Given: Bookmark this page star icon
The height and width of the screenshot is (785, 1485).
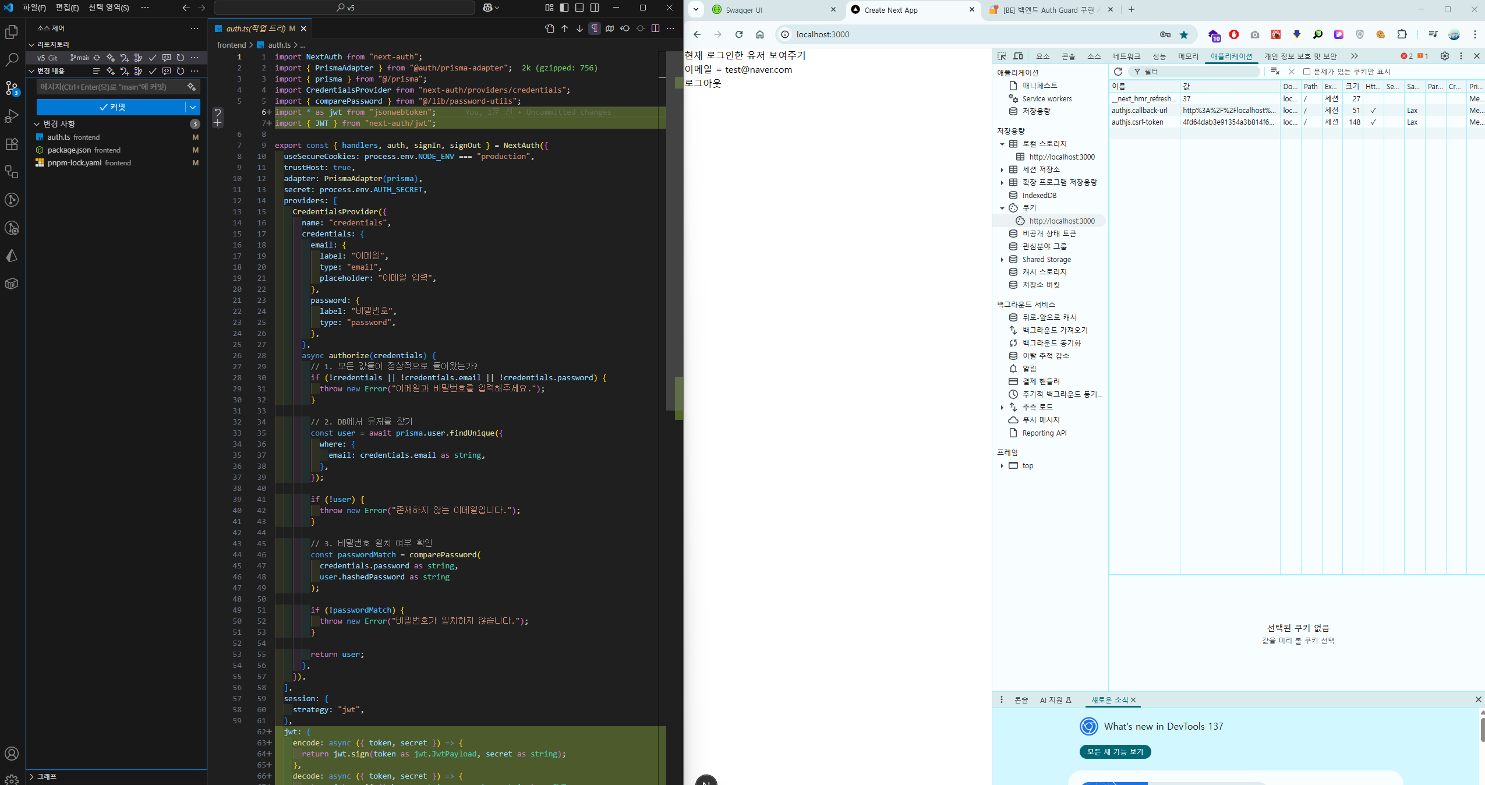Looking at the screenshot, I should 1184,34.
